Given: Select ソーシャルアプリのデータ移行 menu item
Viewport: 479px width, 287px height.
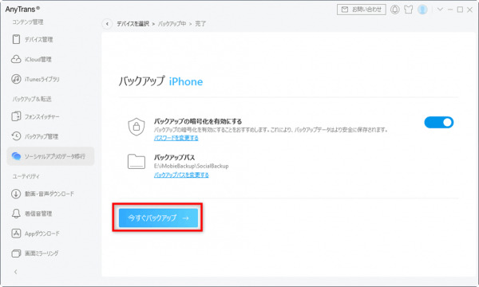Looking at the screenshot, I should coord(51,156).
